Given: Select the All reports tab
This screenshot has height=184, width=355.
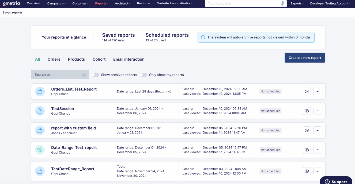Looking at the screenshot, I should pos(37,59).
